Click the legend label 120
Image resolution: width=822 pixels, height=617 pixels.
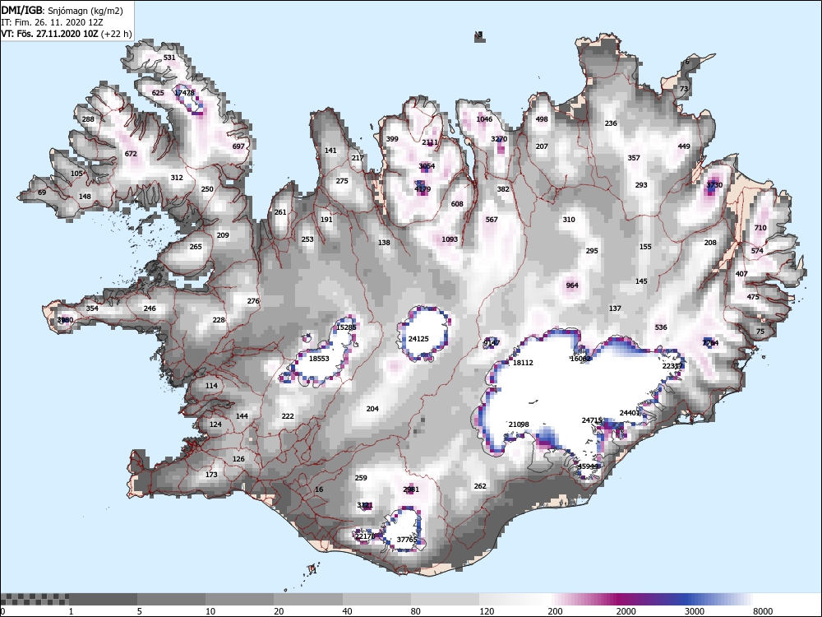pyautogui.click(x=487, y=610)
